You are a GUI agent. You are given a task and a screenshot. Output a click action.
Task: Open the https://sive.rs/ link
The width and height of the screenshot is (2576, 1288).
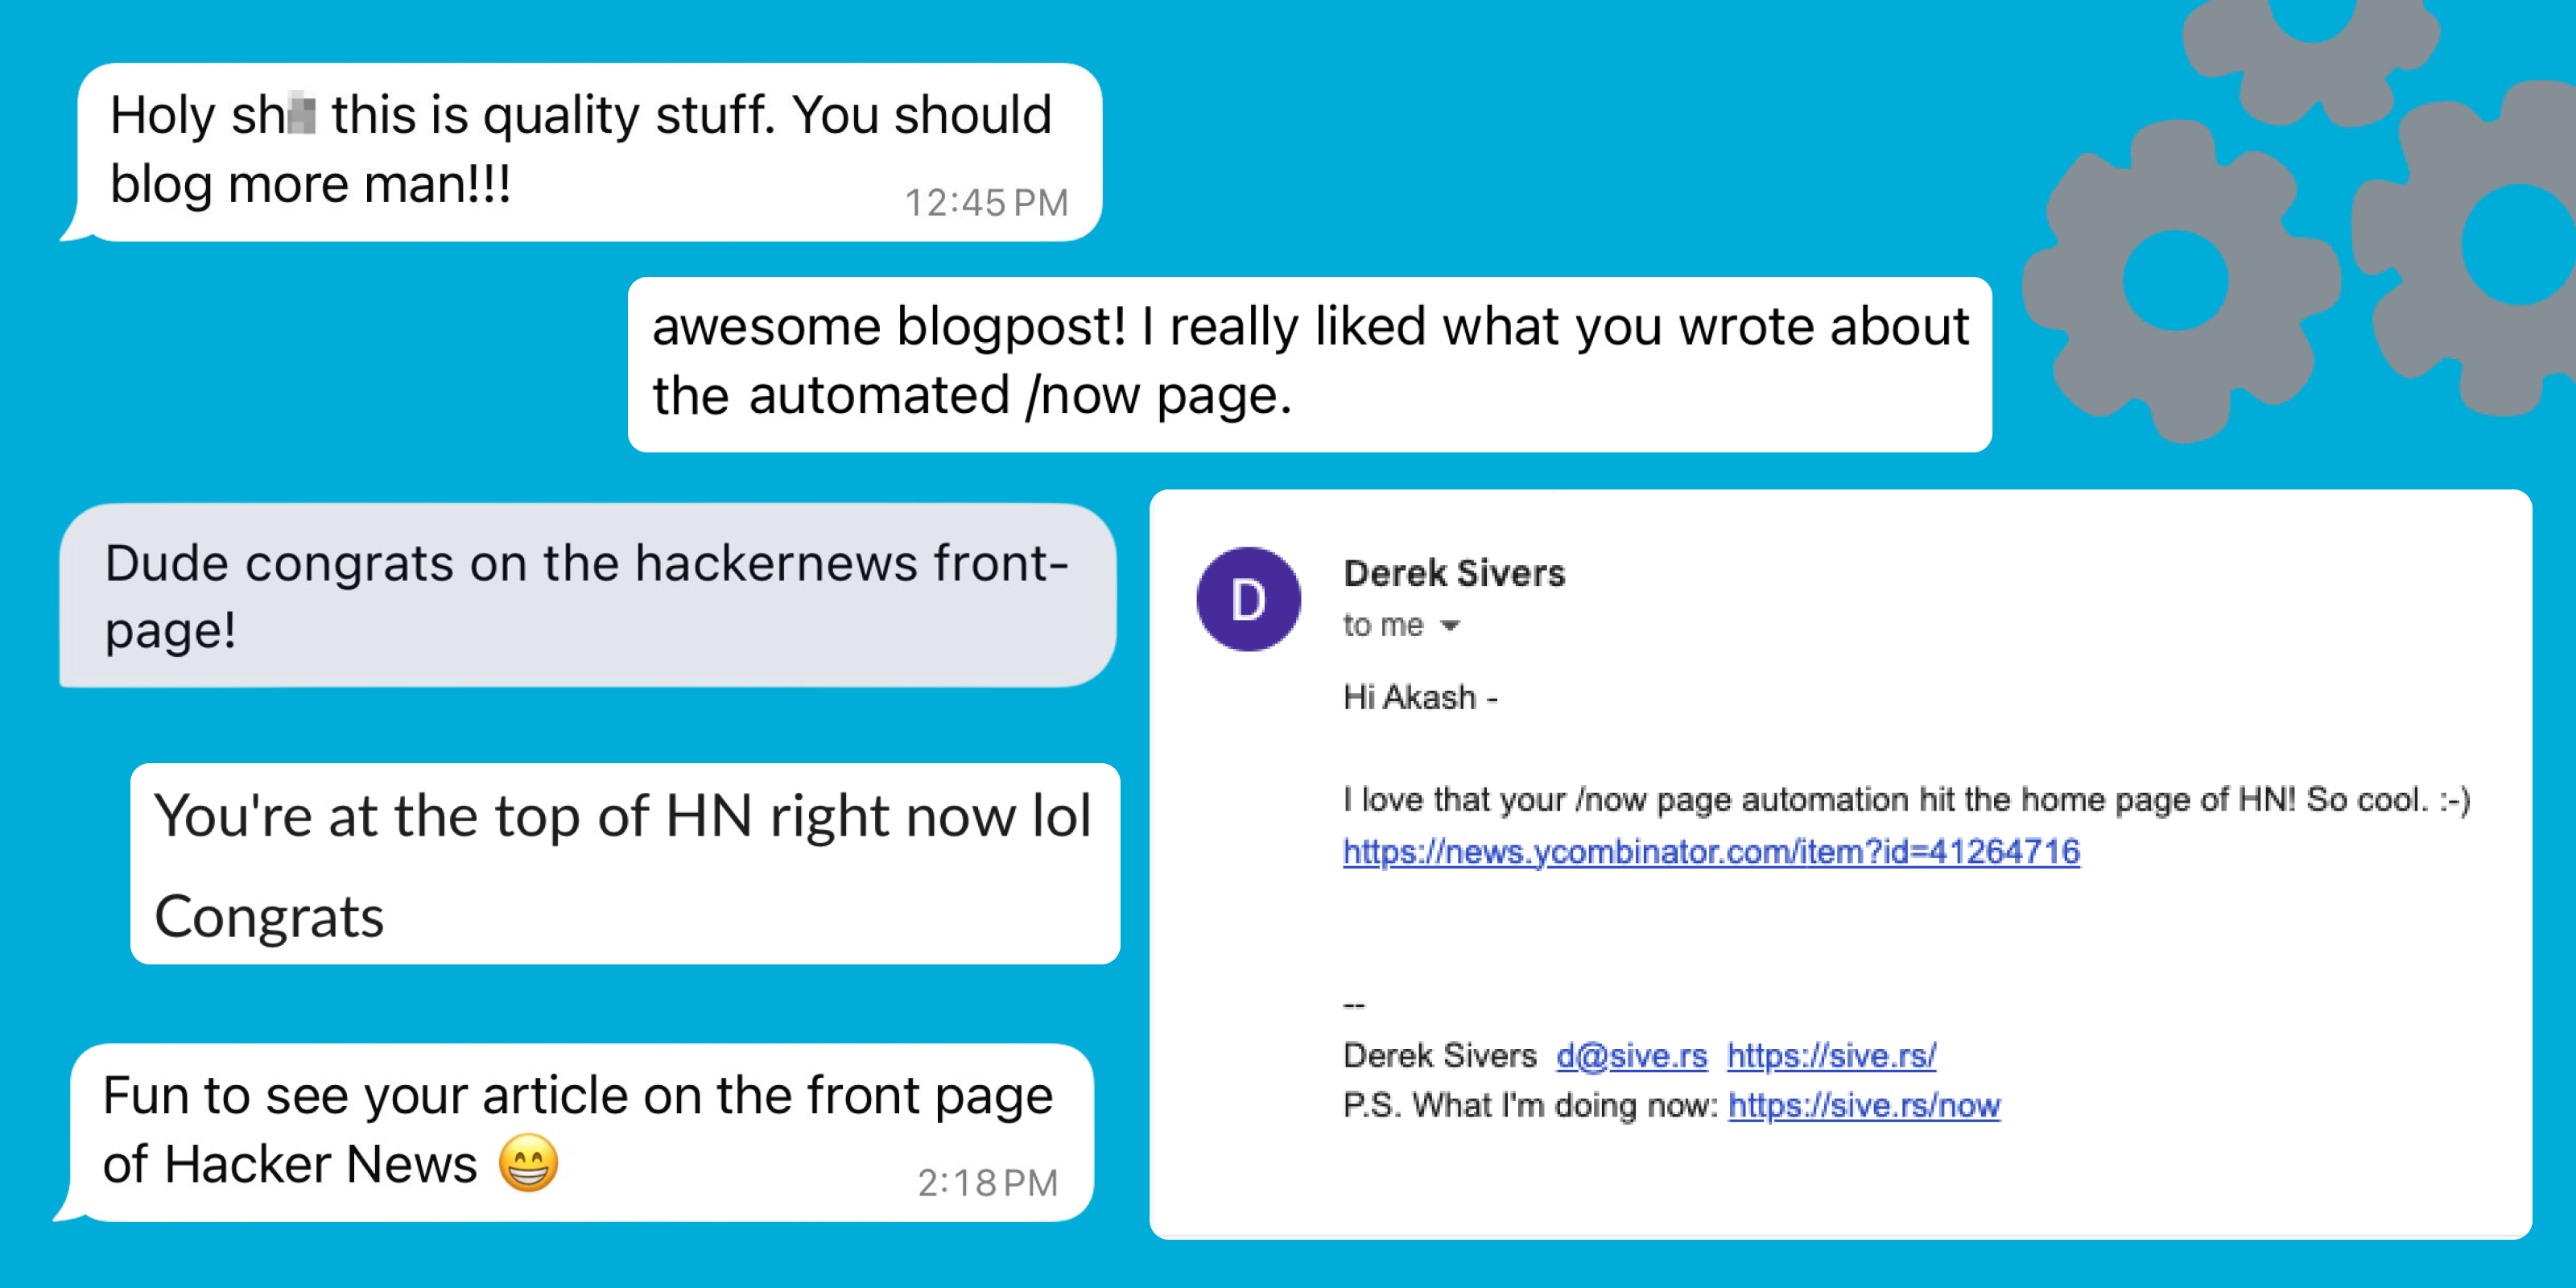(1831, 1055)
